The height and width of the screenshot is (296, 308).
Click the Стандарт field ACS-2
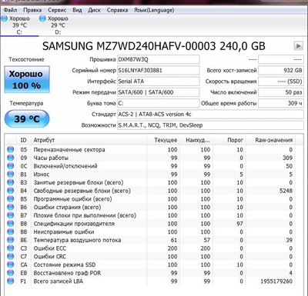tap(210, 115)
